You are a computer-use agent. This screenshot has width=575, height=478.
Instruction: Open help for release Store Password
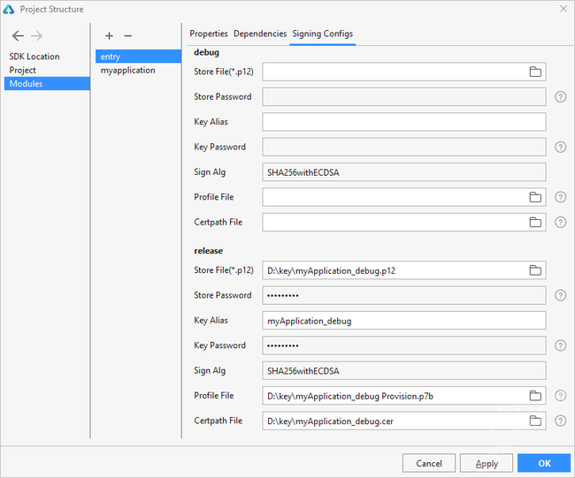(560, 295)
